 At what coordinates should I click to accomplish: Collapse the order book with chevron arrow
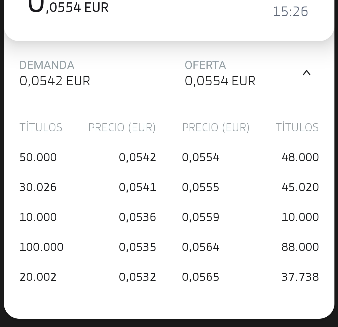tap(307, 73)
